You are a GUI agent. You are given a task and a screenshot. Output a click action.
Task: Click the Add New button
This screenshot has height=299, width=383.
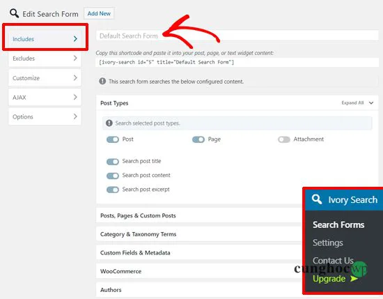tap(99, 13)
